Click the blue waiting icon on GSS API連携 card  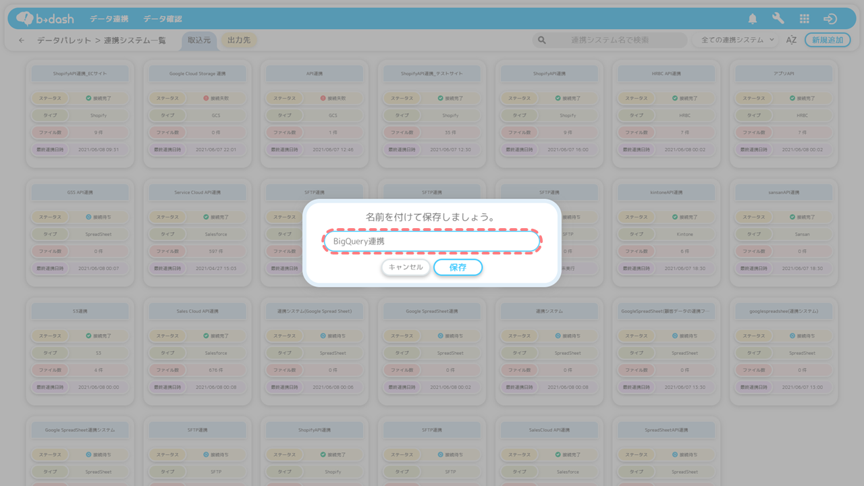pos(88,217)
